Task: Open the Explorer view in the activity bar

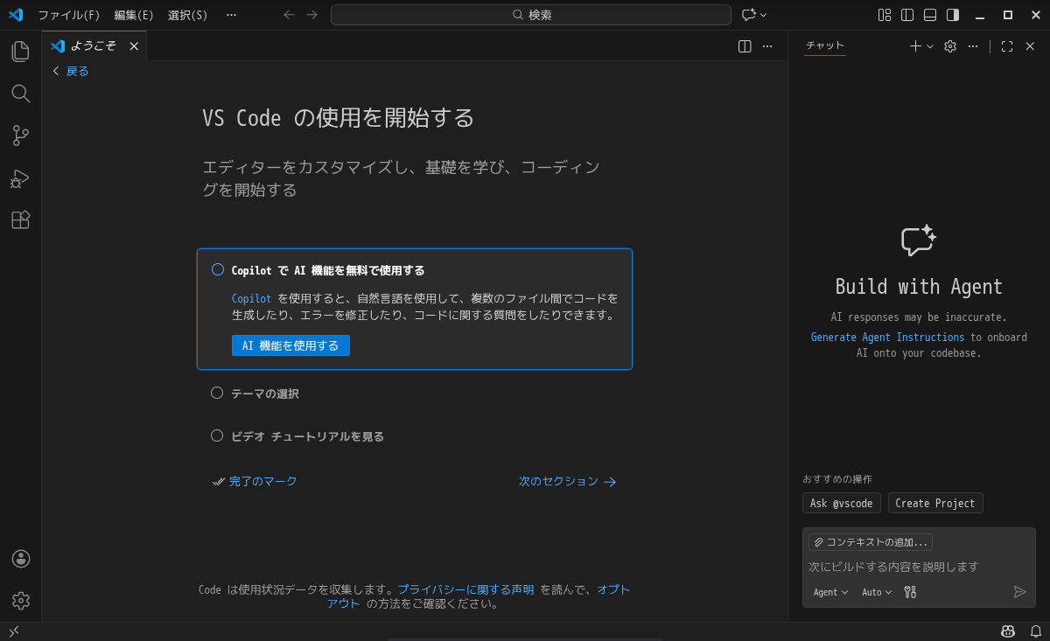Action: click(20, 51)
